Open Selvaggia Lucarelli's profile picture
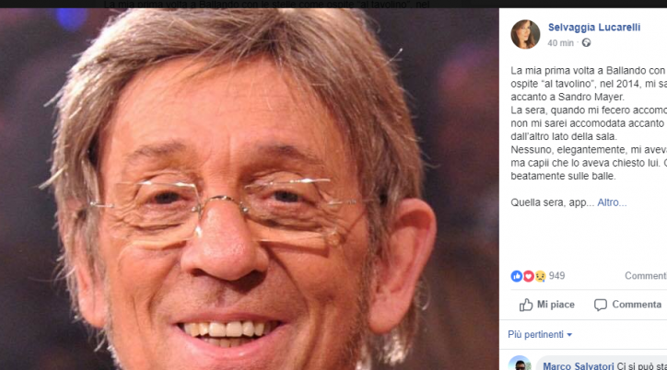This screenshot has width=667, height=370. (x=525, y=34)
